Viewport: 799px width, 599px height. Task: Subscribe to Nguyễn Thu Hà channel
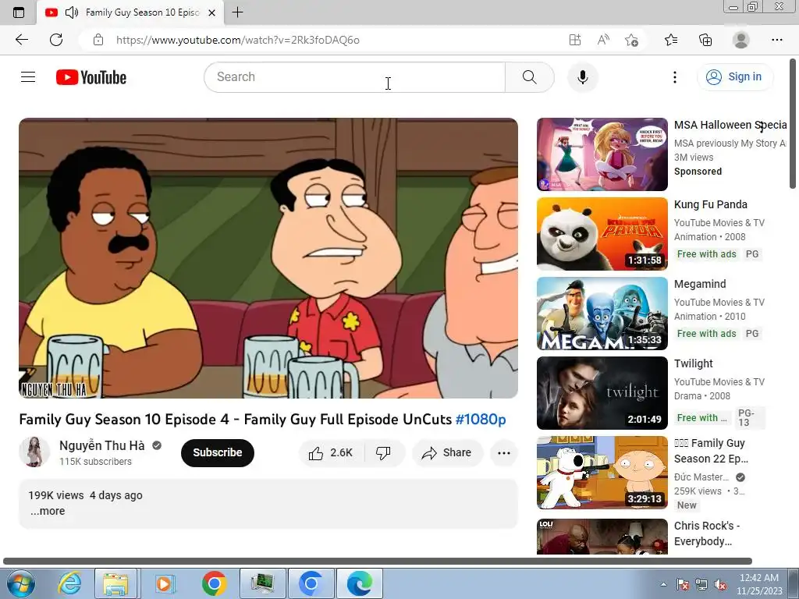[x=218, y=452]
